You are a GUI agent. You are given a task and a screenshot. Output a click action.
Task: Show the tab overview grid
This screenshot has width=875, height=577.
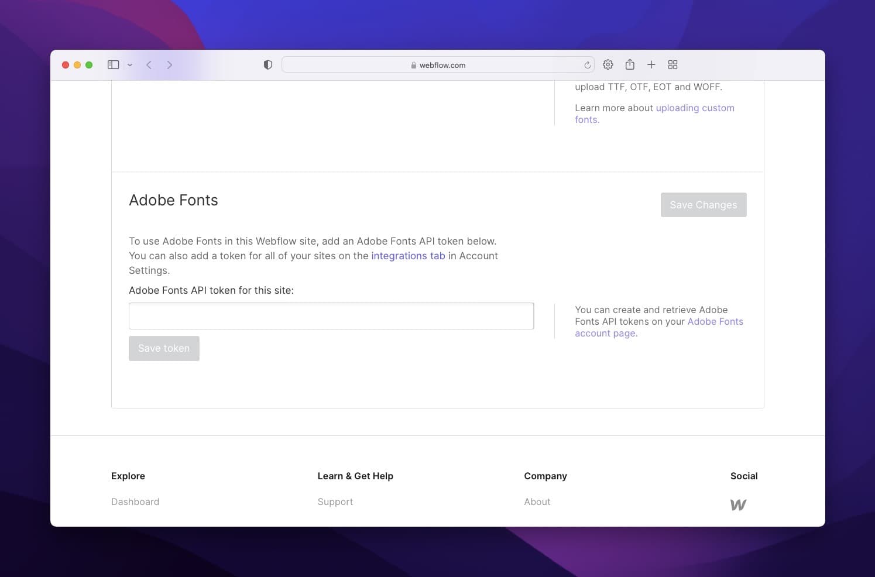(672, 64)
